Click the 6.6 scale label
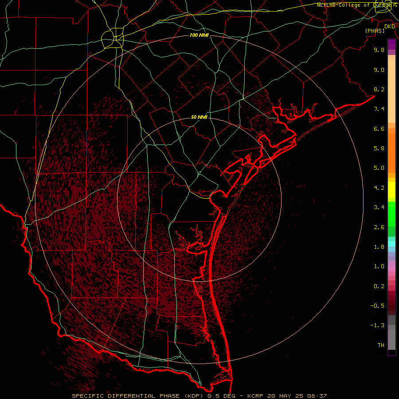The width and height of the screenshot is (399, 399). [379, 129]
